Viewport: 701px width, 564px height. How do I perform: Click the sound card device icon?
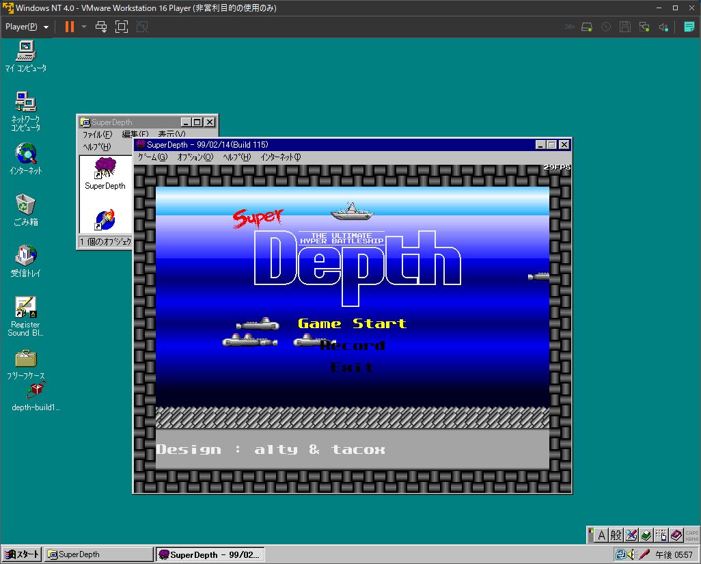coord(663,27)
